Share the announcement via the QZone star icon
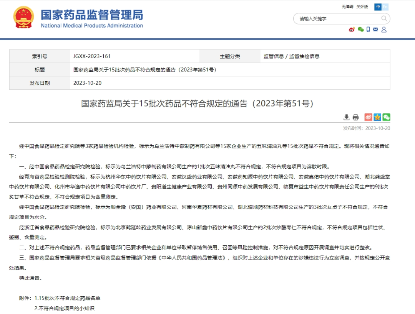This screenshot has width=415, height=314. coord(377,117)
